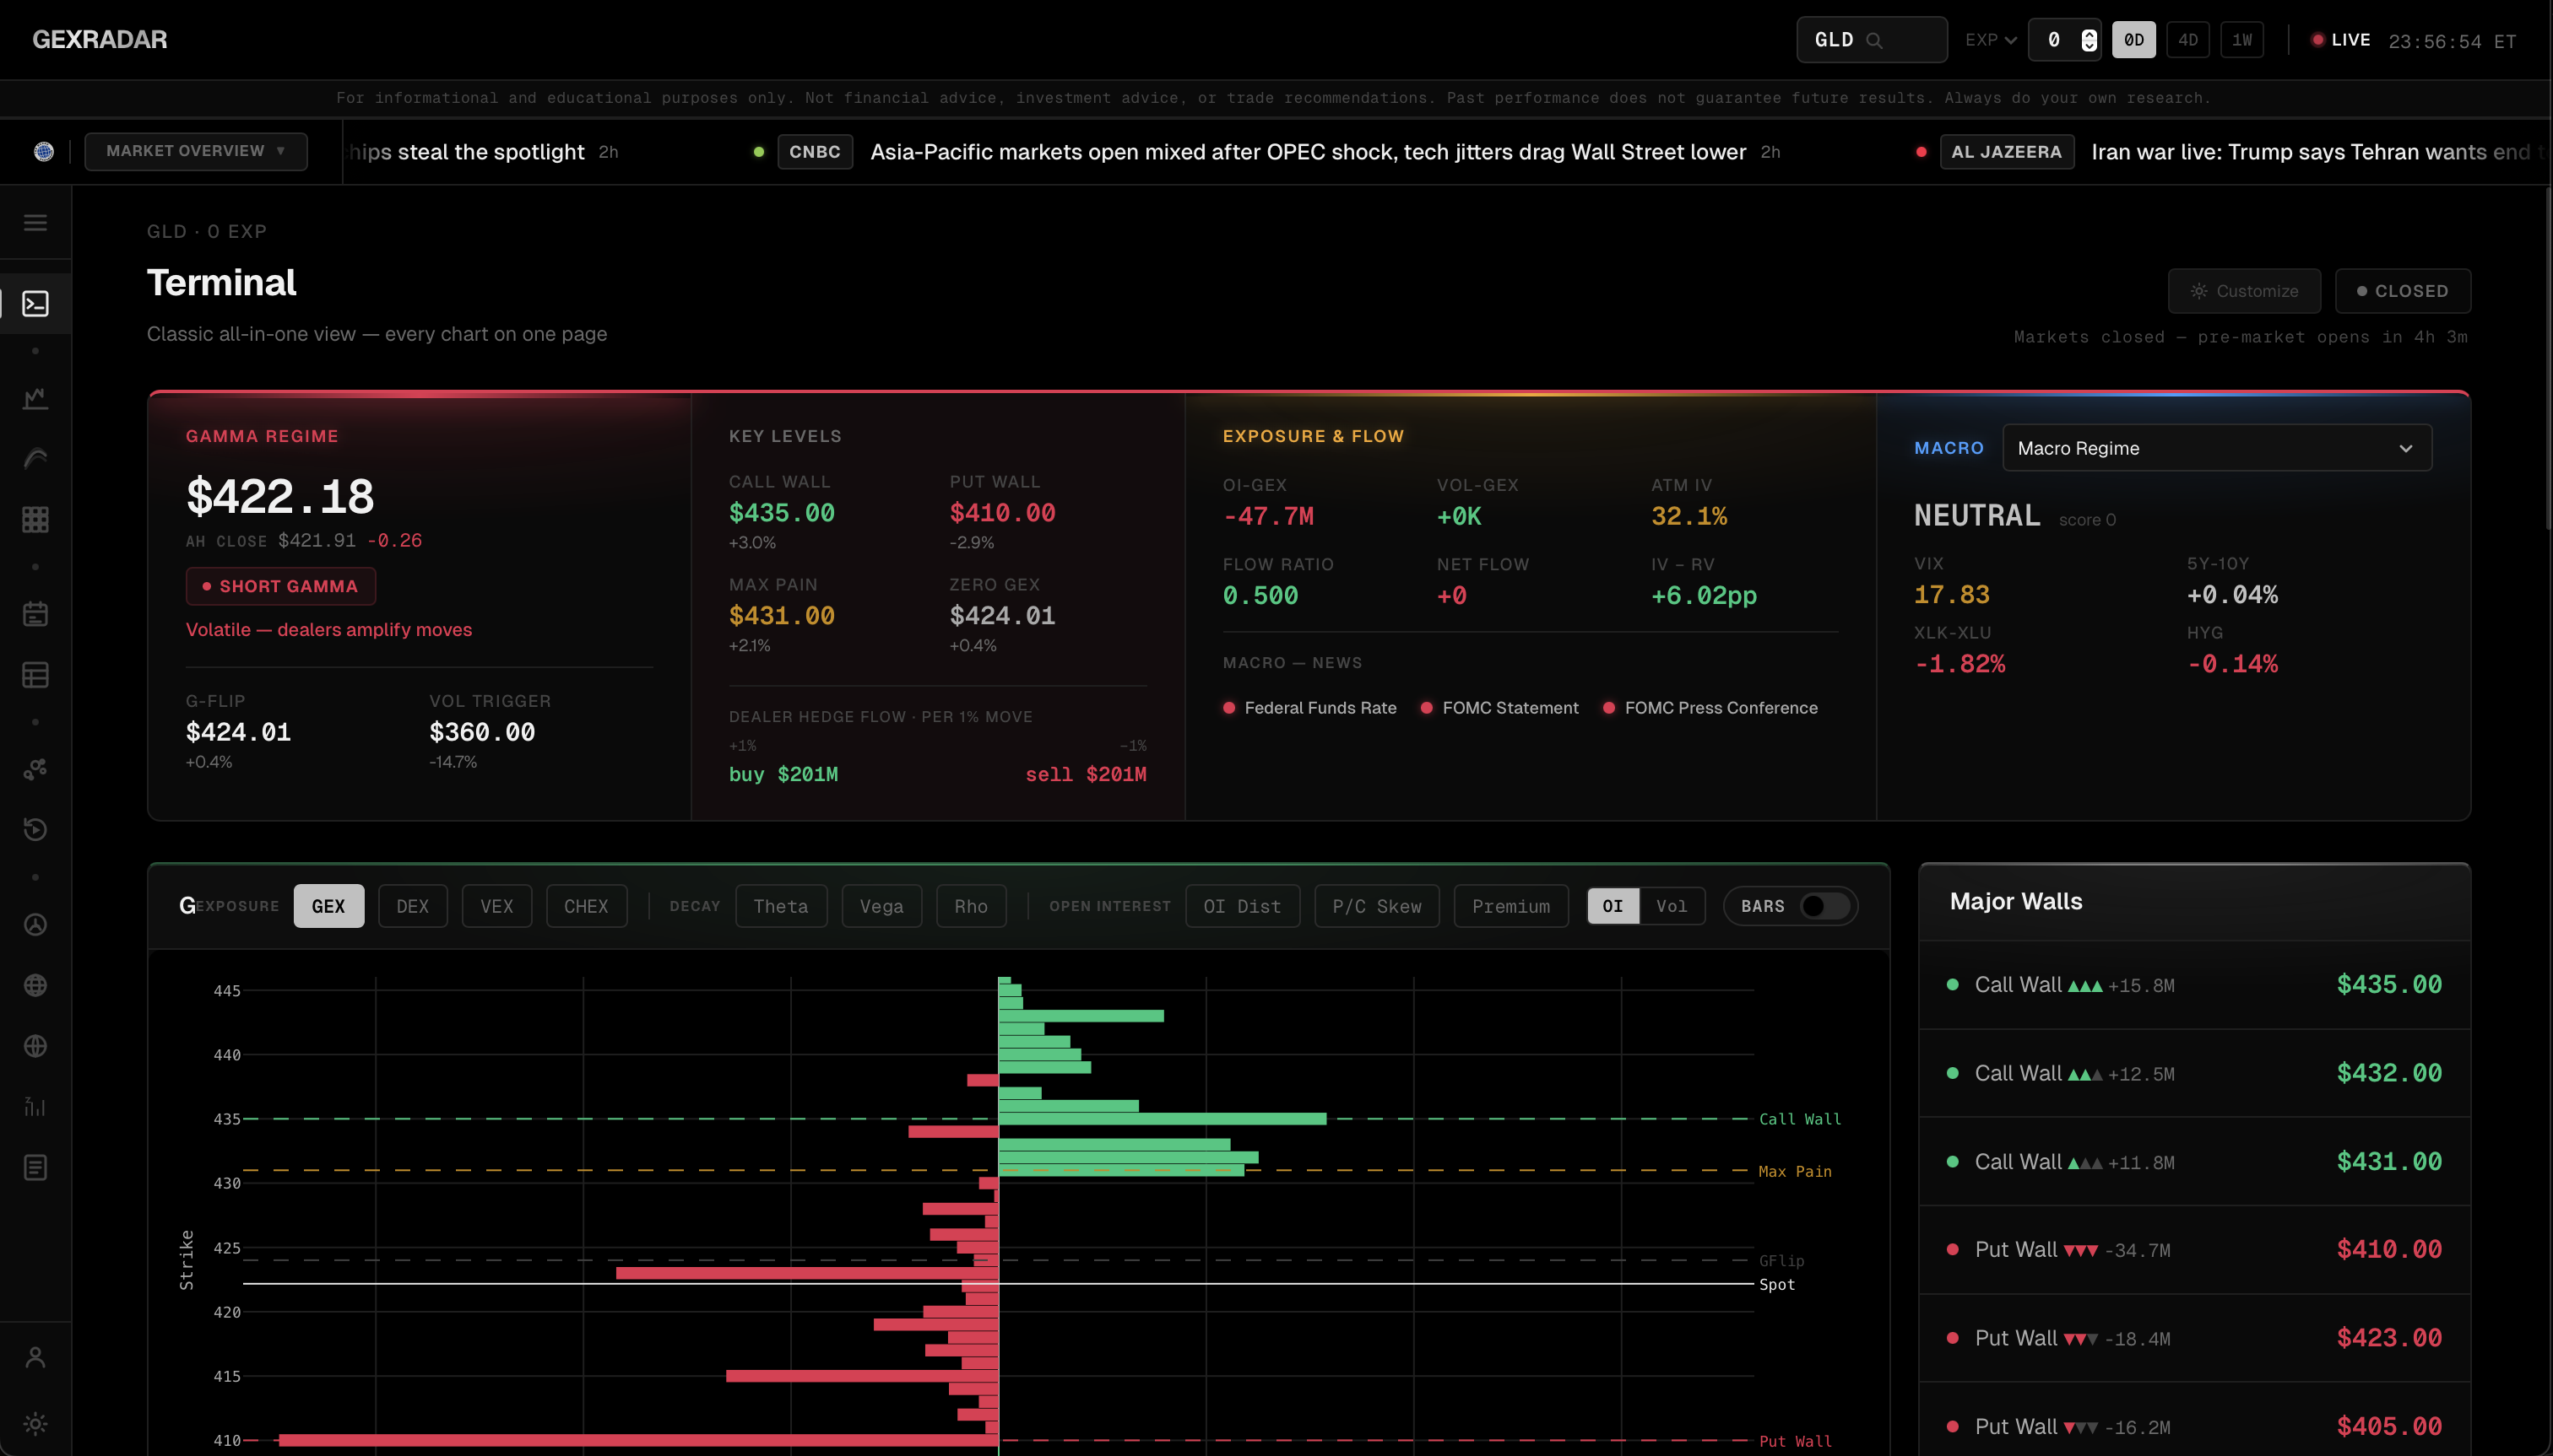This screenshot has height=1456, width=2553.
Task: Open the document notes sidebar icon
Action: tap(35, 1167)
